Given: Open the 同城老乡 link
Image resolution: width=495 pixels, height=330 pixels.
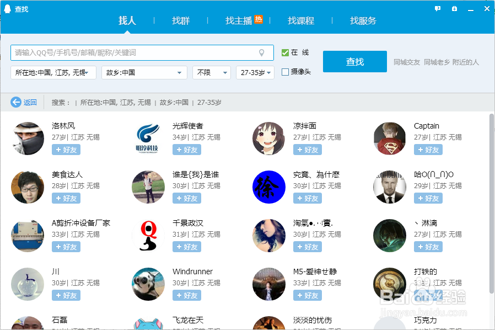Looking at the screenshot, I should click(x=437, y=62).
